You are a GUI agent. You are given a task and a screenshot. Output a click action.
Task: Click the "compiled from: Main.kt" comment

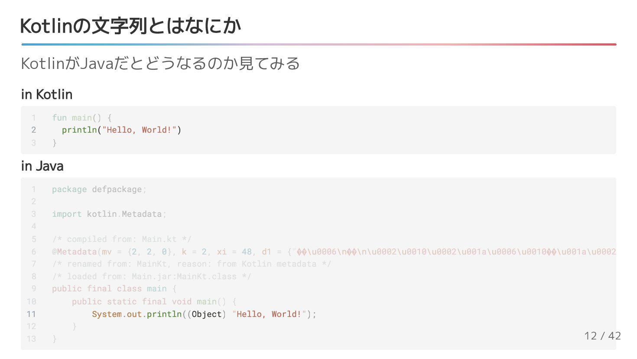(x=122, y=239)
